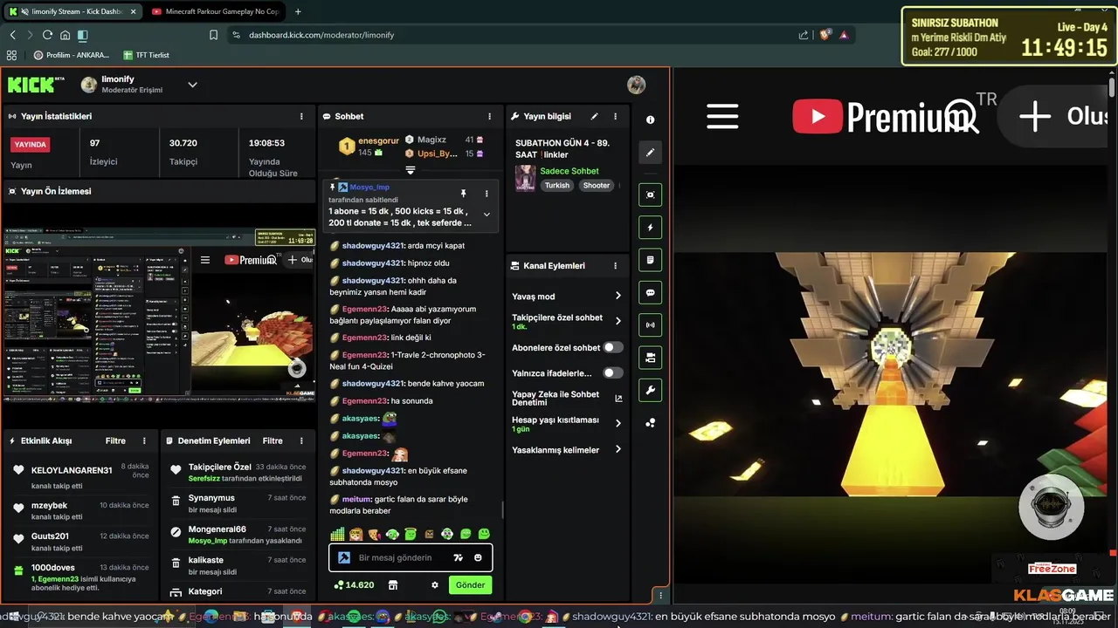Click the user avatar at dashboard top right
This screenshot has height=628, width=1118.
click(x=637, y=85)
